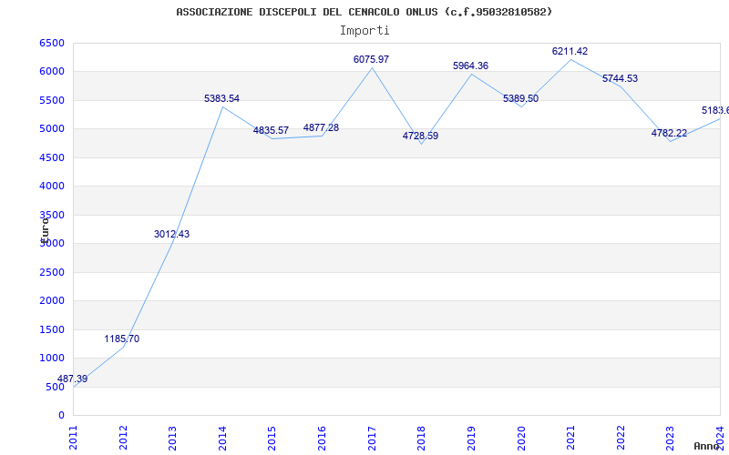Select data label 4782.22
This screenshot has width=729, height=455.
pyautogui.click(x=669, y=133)
